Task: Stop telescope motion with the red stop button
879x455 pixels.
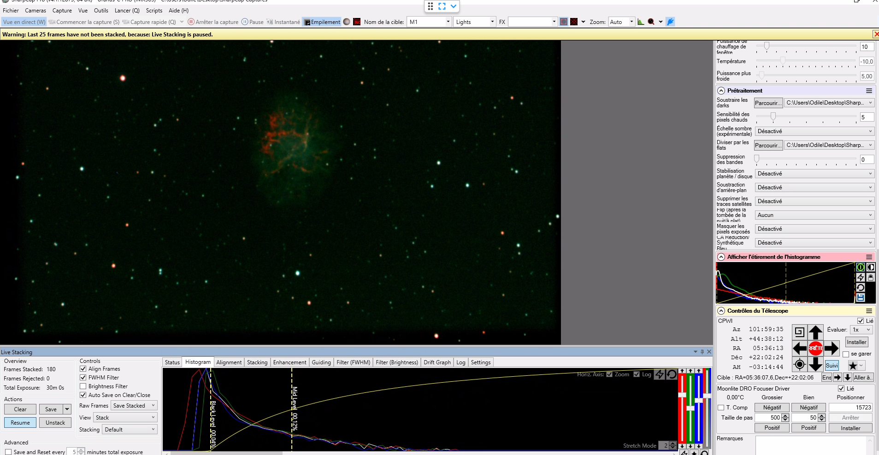Action: [x=815, y=348]
